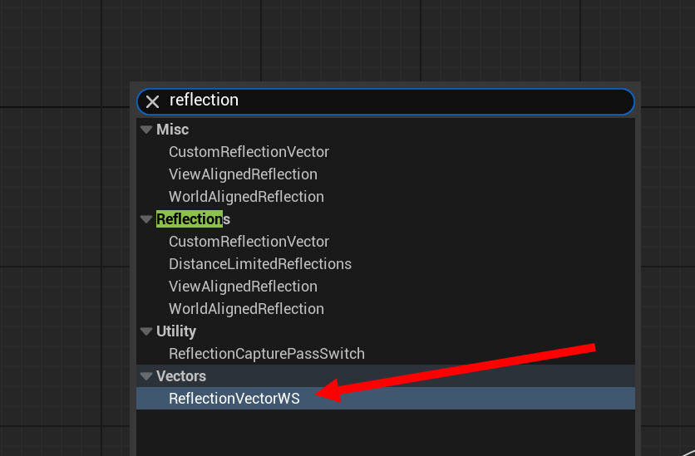Screen dimensions: 695x456
Task: Click the Utility category heading
Action: [176, 331]
